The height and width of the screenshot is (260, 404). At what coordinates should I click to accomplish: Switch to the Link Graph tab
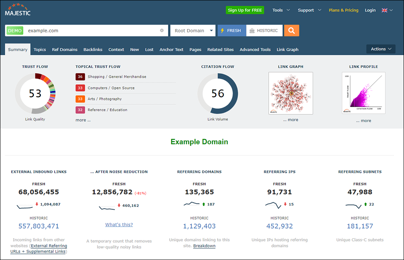point(288,50)
